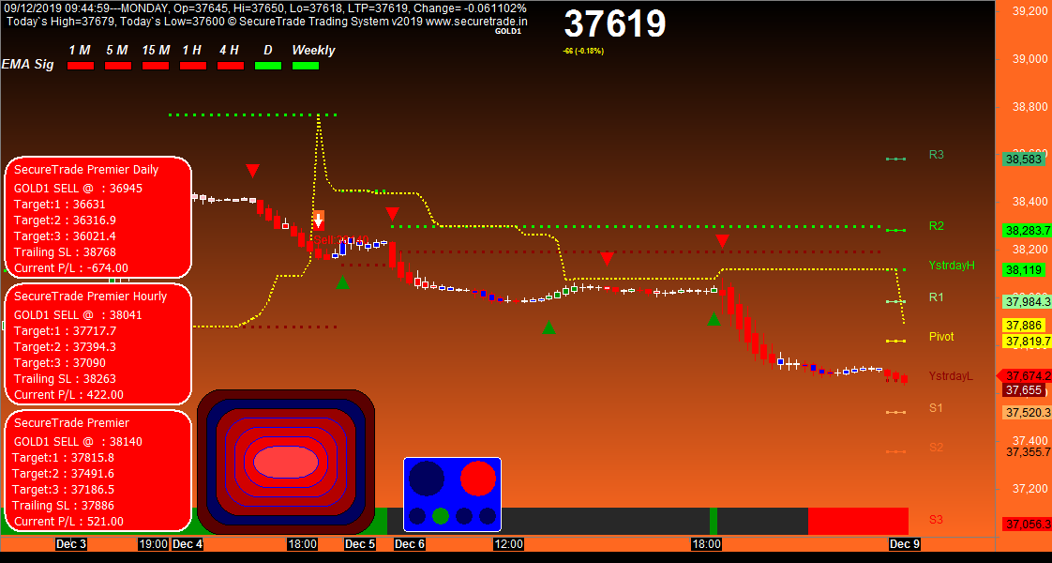Click the white down-arrow Sell signal icon
Screen dimensions: 1052x563
coord(319,221)
